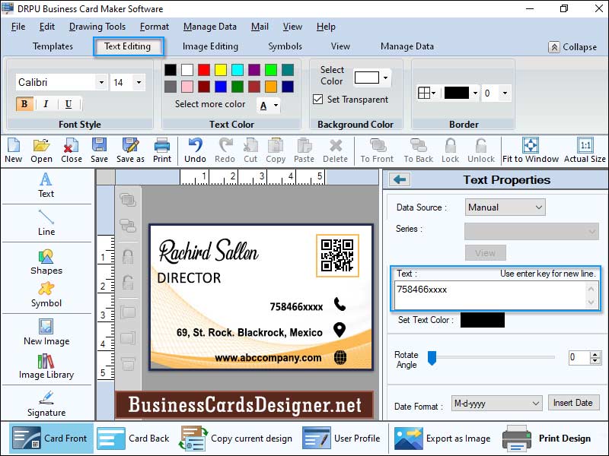Click the Insert Date button

(x=573, y=402)
